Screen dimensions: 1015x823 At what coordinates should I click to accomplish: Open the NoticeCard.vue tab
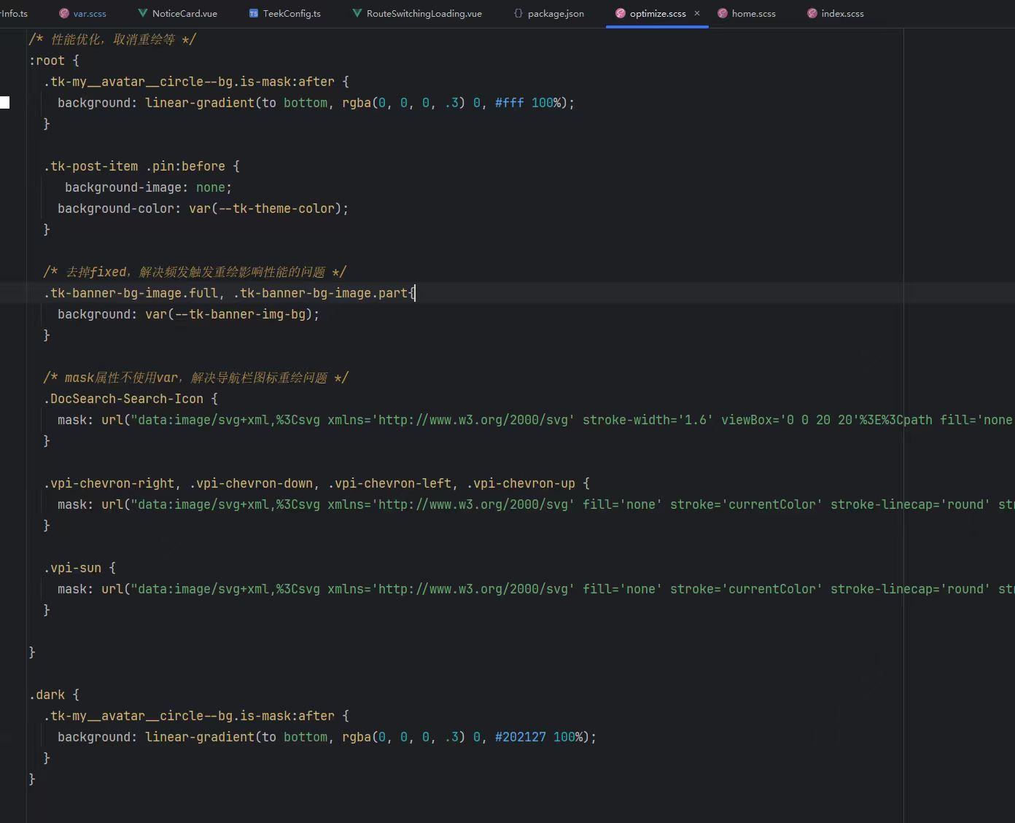(x=177, y=13)
